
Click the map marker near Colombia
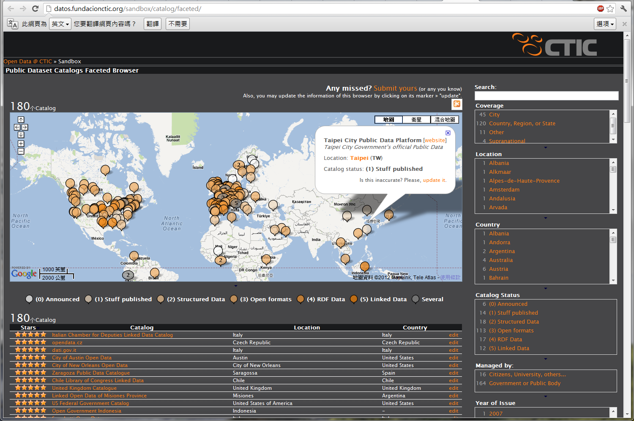point(134,256)
